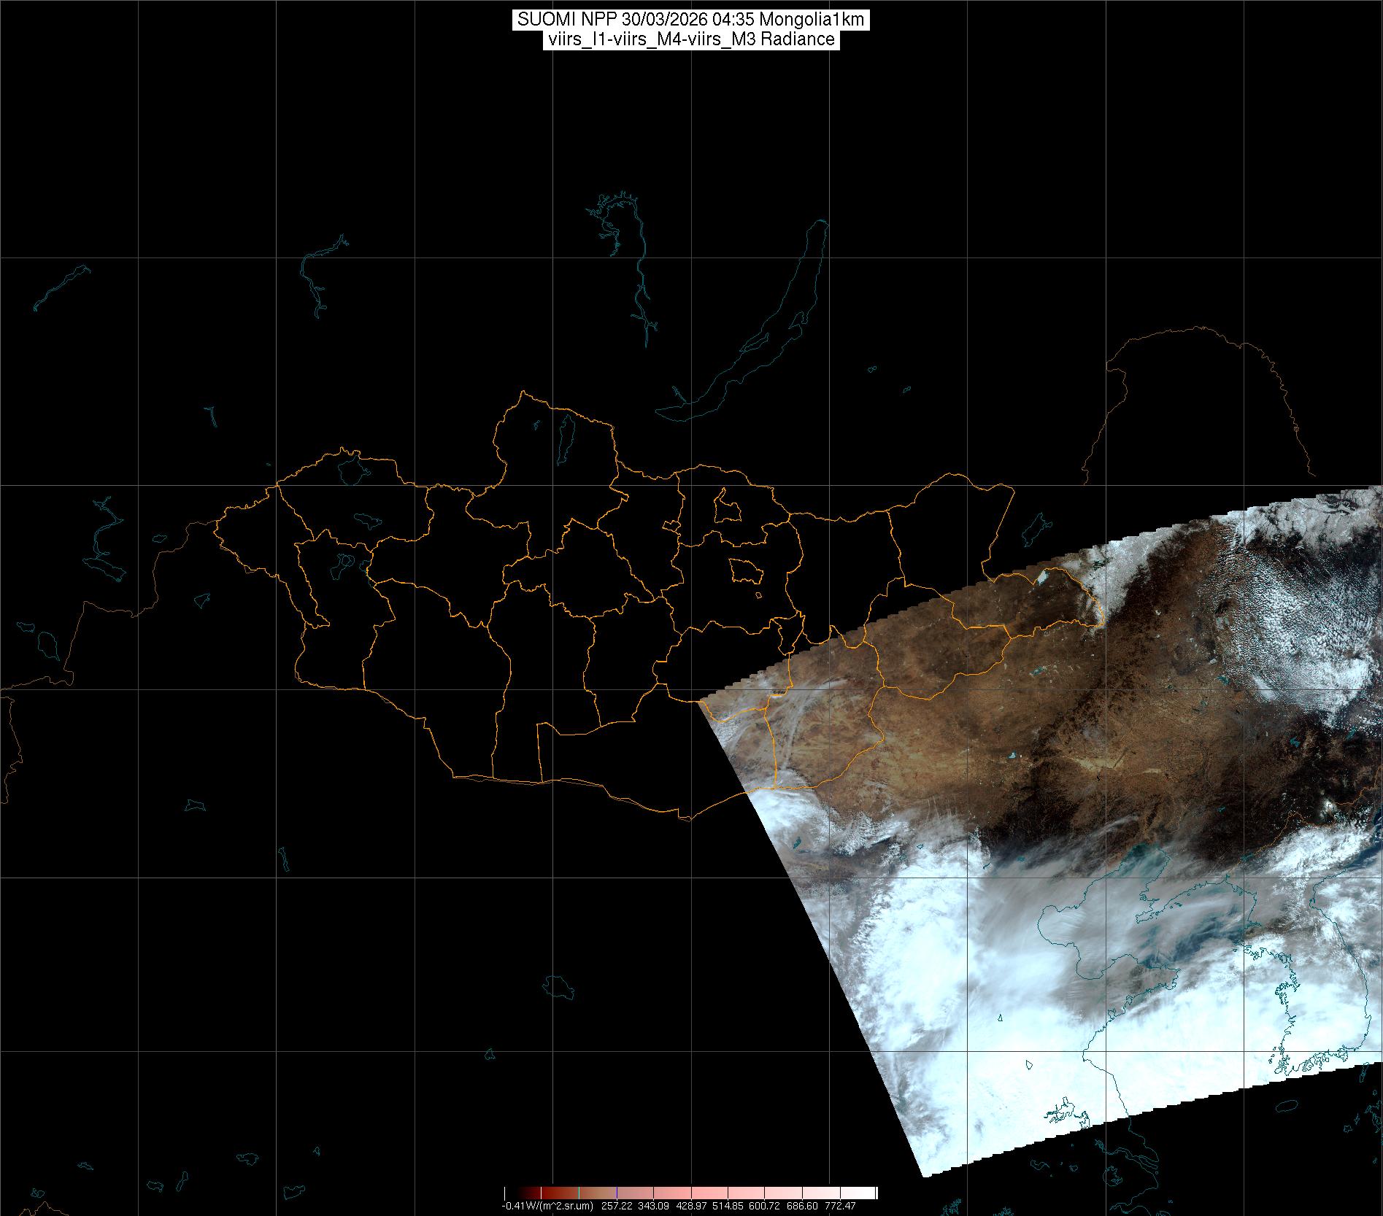Click the bright white lake on eastern Mongolia border
Viewport: 1383px width, 1216px height.
point(1042,577)
